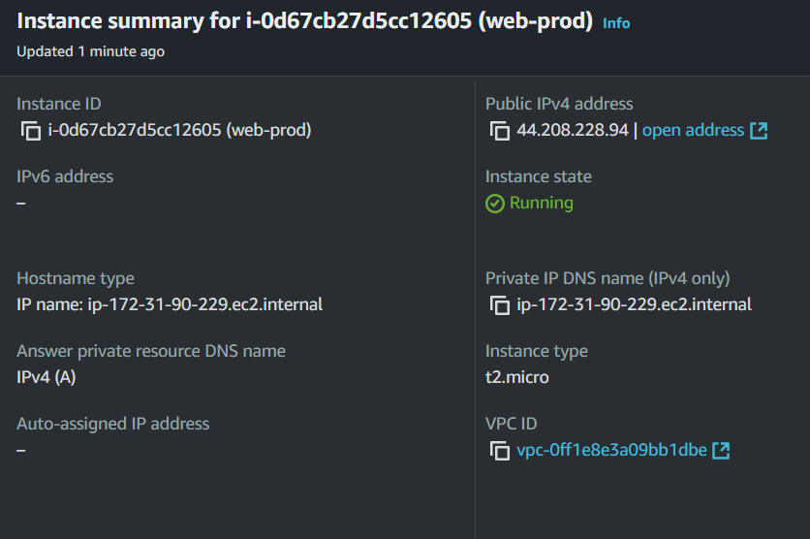Click the green Running status check icon
The height and width of the screenshot is (539, 810).
(495, 204)
